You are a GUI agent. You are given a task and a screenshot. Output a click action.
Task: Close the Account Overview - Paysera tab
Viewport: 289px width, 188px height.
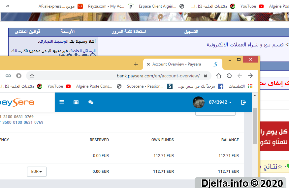[148, 64]
